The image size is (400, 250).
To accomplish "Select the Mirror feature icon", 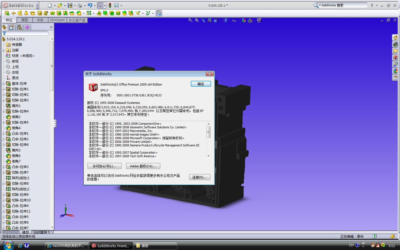I will pyautogui.click(x=131, y=13).
